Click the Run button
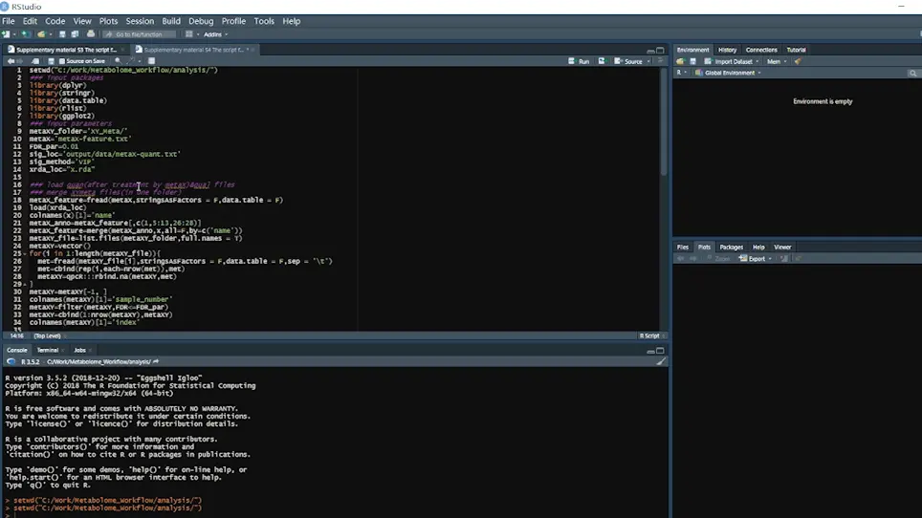 click(580, 61)
